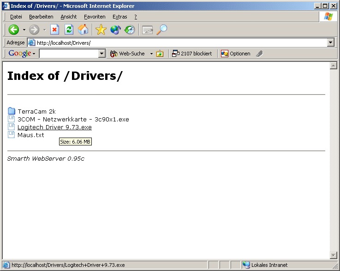
Task: Click the Index of /Drivers/ heading
Action: click(65, 76)
